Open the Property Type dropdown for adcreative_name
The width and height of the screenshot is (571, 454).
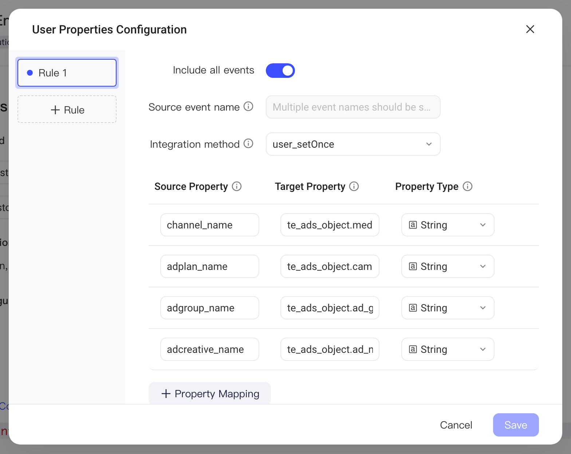tap(448, 349)
